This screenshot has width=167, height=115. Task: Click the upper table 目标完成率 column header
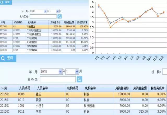click(82, 22)
